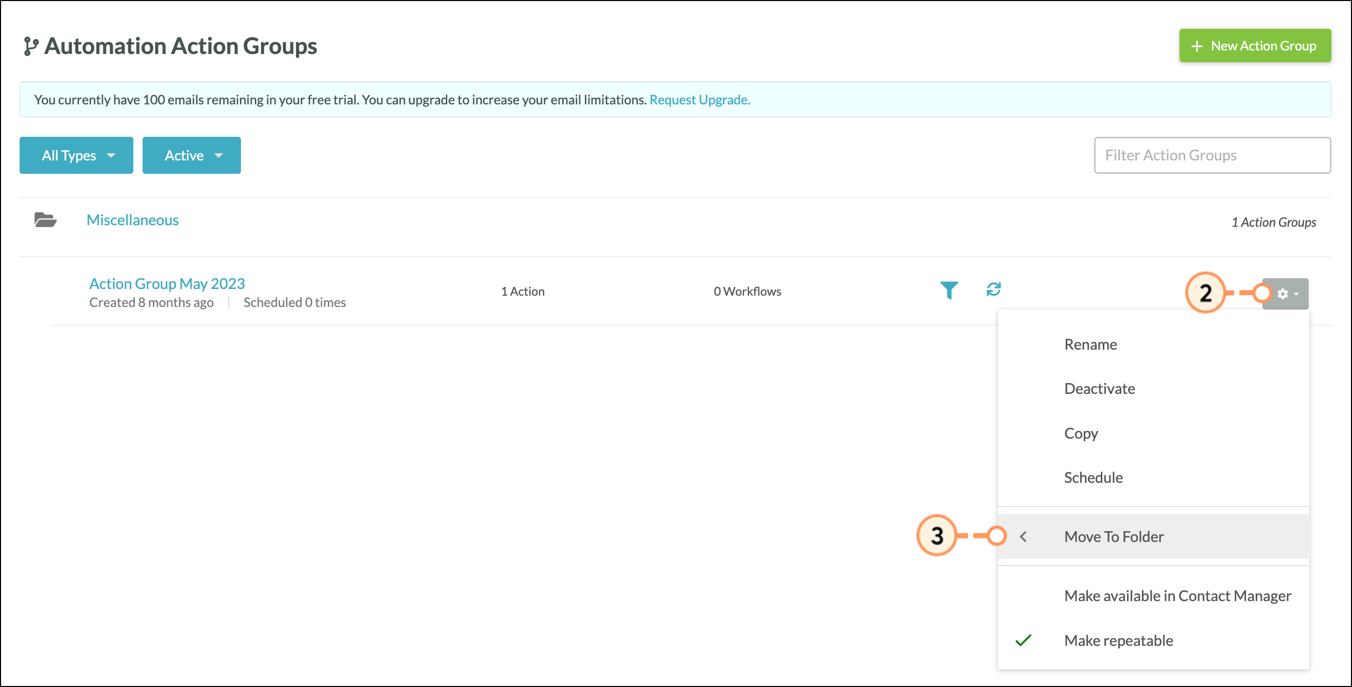Screen dimensions: 1352x687
Task: Open the All Types dropdown
Action: tap(77, 155)
